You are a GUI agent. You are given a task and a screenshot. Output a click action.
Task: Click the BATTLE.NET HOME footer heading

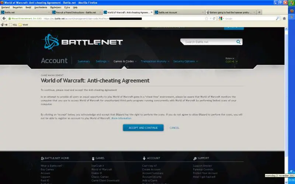coord(55,158)
